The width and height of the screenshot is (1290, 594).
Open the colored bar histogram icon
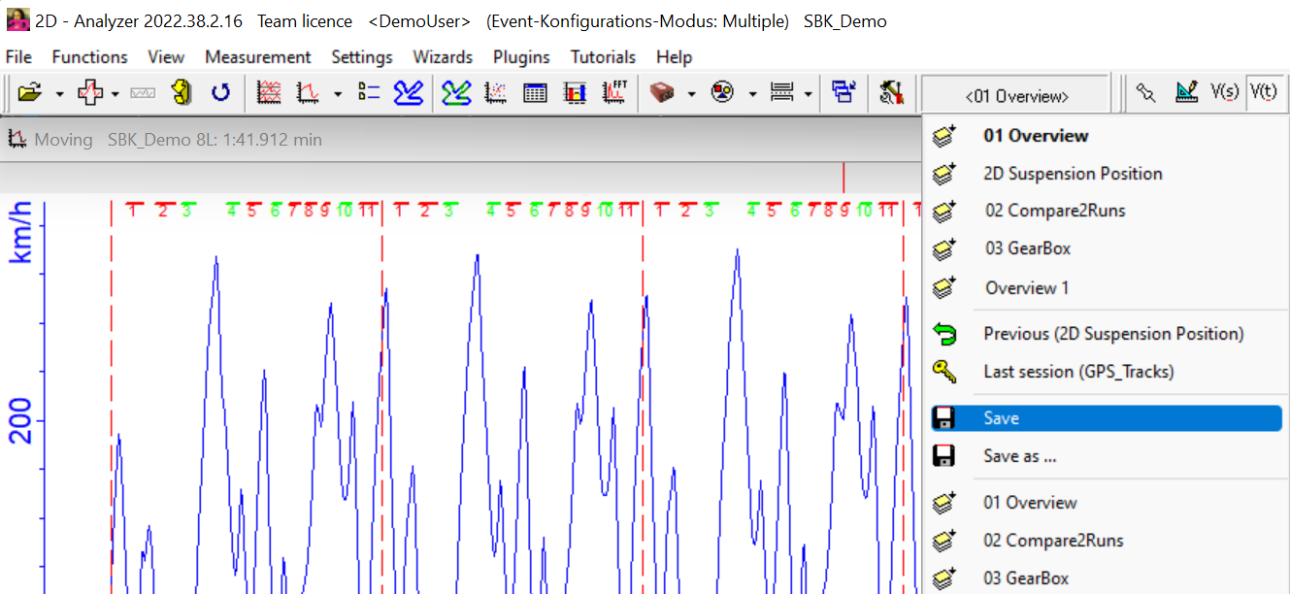pos(576,93)
